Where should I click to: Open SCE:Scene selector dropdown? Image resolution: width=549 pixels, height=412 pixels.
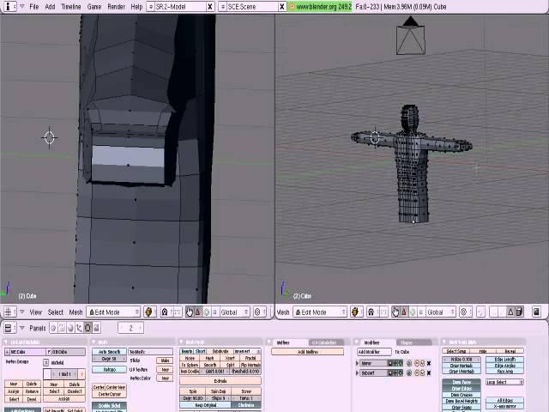pyautogui.click(x=223, y=7)
